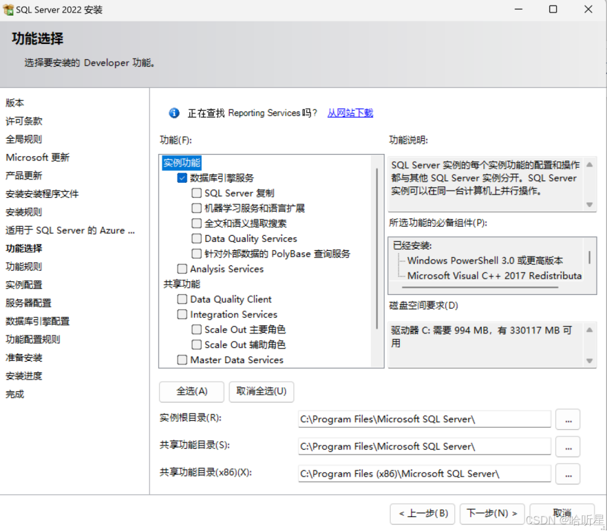Minimize the setup window
The height and width of the screenshot is (531, 607).
coord(518,9)
